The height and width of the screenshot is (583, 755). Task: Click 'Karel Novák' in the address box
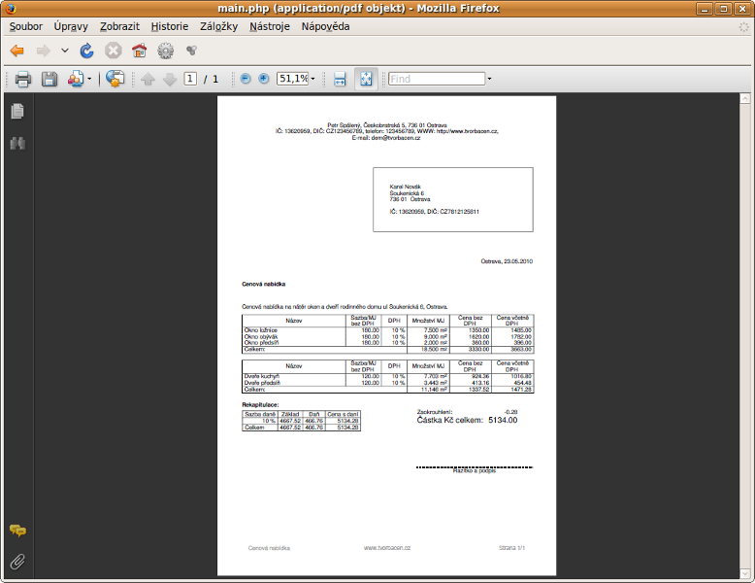(405, 187)
